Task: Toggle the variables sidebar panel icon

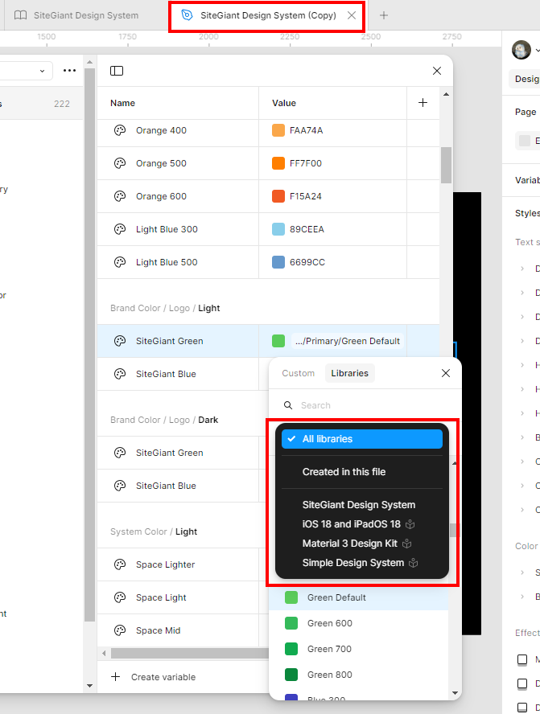Action: (117, 71)
